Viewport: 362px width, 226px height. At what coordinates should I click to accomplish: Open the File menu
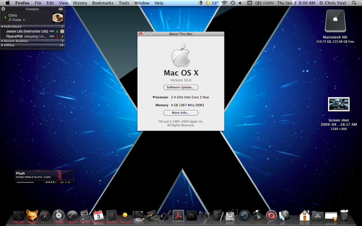38,3
